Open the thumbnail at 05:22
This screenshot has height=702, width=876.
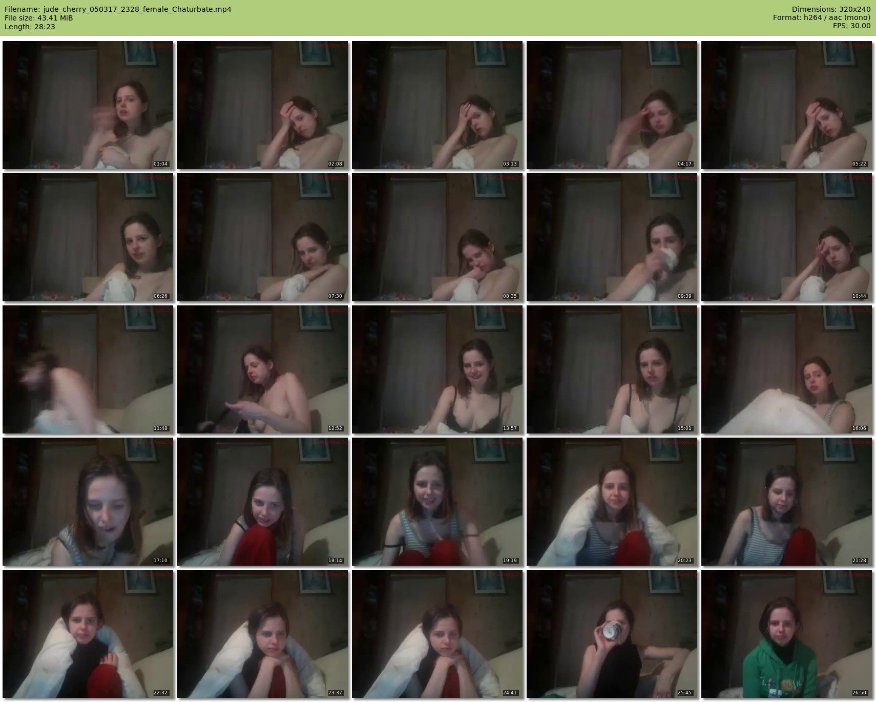click(x=786, y=105)
